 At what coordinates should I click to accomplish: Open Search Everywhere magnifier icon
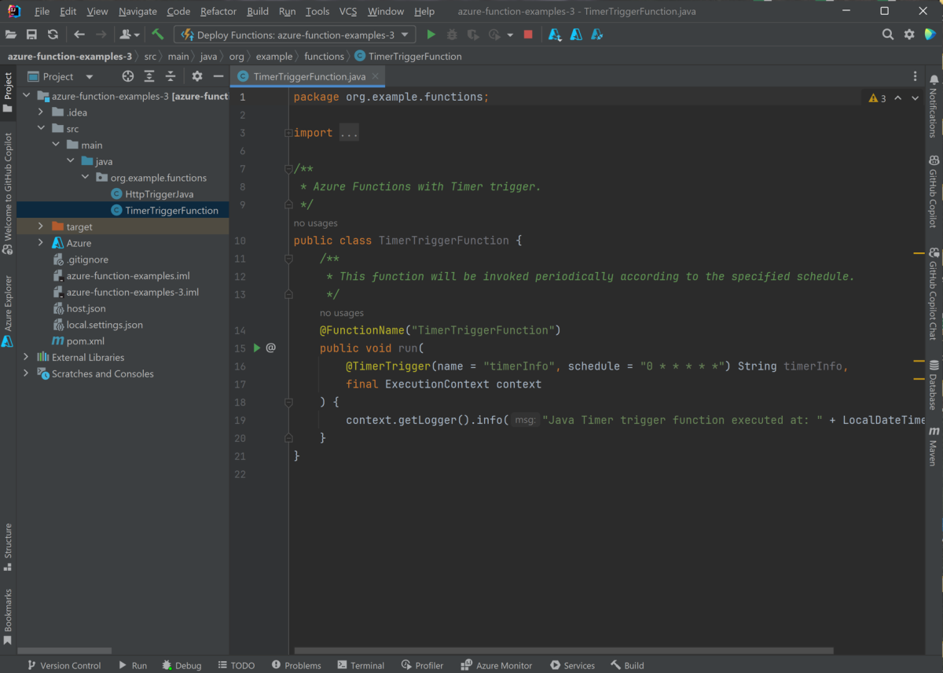click(888, 34)
